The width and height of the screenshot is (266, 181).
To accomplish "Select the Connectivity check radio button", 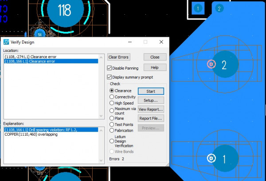I will (x=112, y=97).
